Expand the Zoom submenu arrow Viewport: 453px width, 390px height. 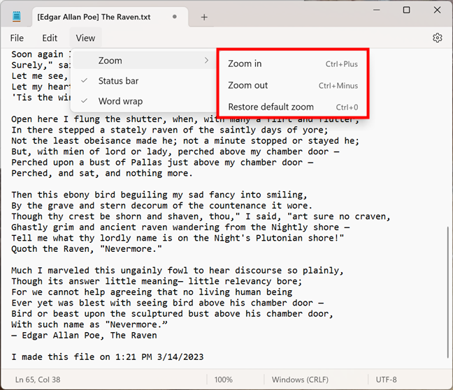pyautogui.click(x=206, y=60)
